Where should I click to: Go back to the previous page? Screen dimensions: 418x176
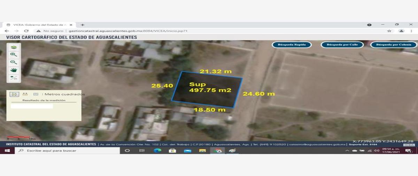[x=7, y=31]
